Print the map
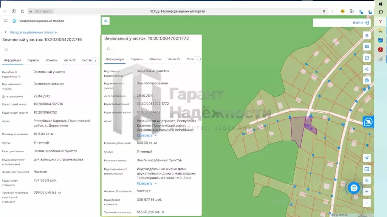The height and width of the screenshot is (217, 387). click(x=366, y=80)
